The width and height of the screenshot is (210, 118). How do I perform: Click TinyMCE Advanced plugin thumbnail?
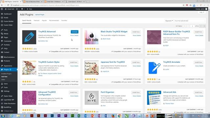click(29, 37)
